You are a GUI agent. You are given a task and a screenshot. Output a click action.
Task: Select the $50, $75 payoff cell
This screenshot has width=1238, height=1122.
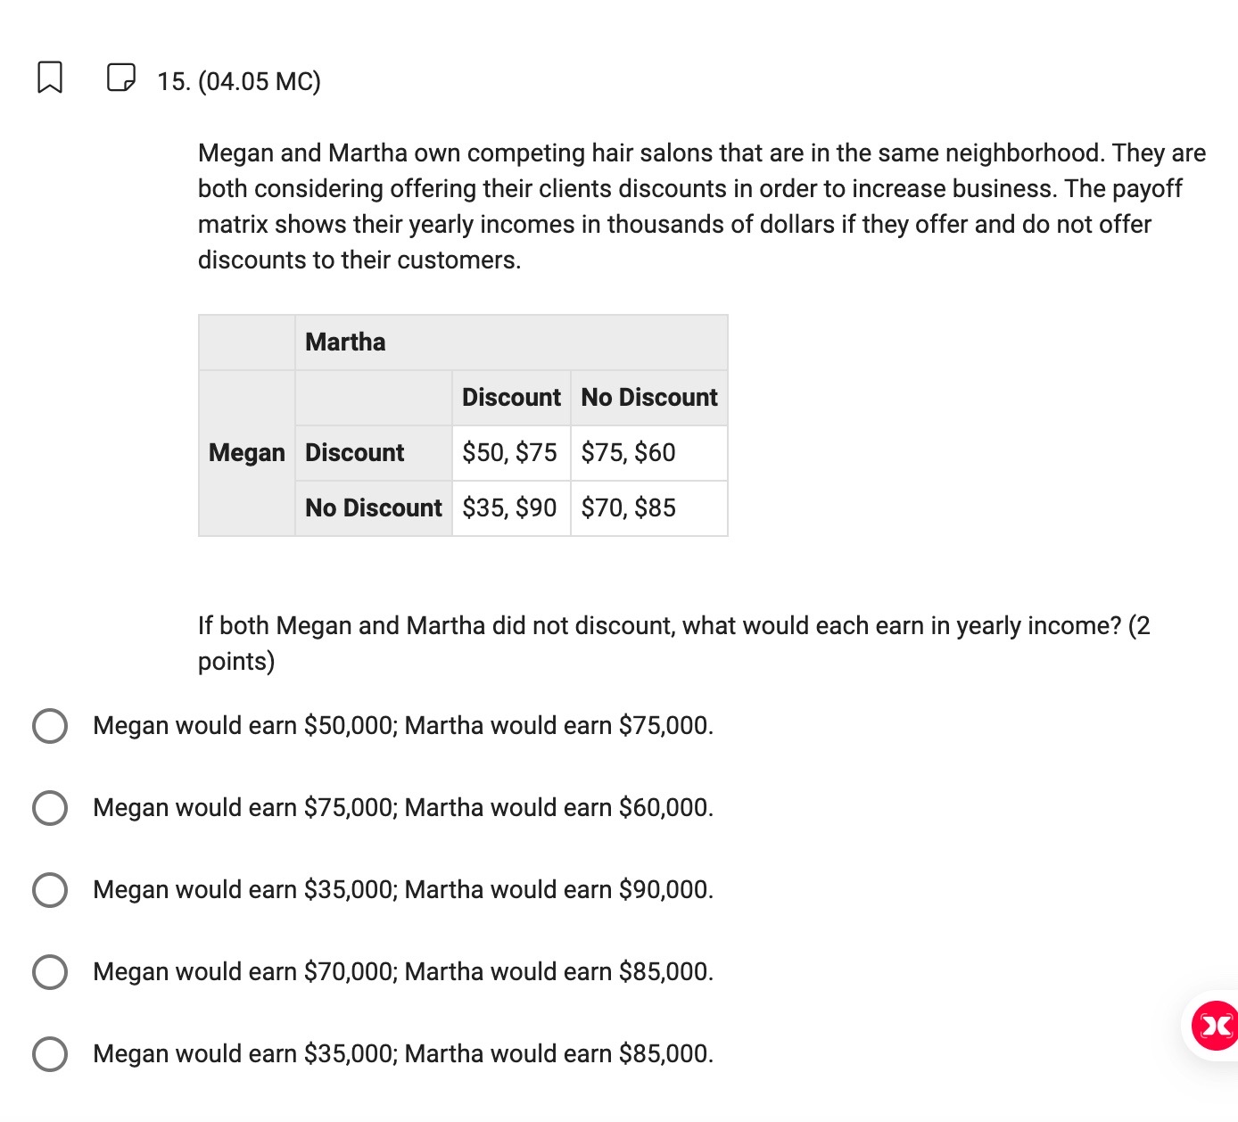510,452
